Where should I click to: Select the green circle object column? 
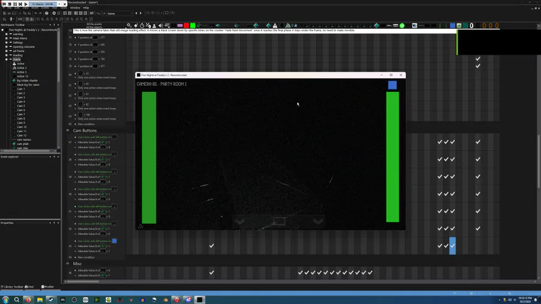[x=402, y=25]
